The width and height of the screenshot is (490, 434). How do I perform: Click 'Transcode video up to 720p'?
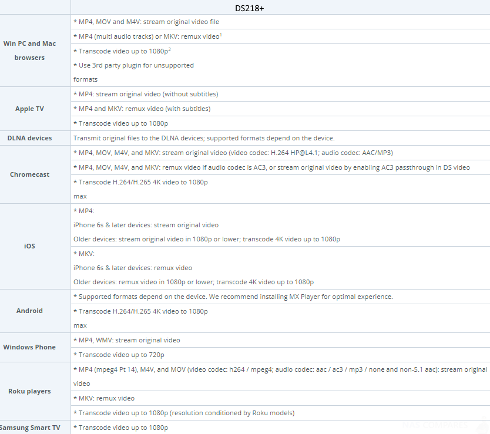[x=119, y=355]
